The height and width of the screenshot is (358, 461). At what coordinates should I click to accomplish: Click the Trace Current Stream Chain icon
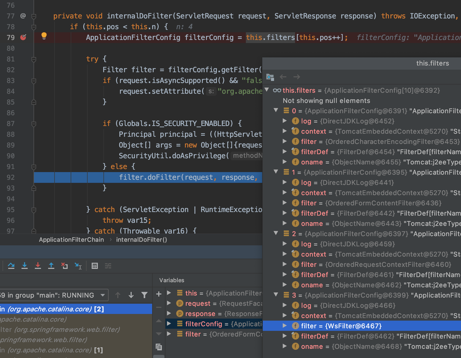pyautogui.click(x=108, y=266)
